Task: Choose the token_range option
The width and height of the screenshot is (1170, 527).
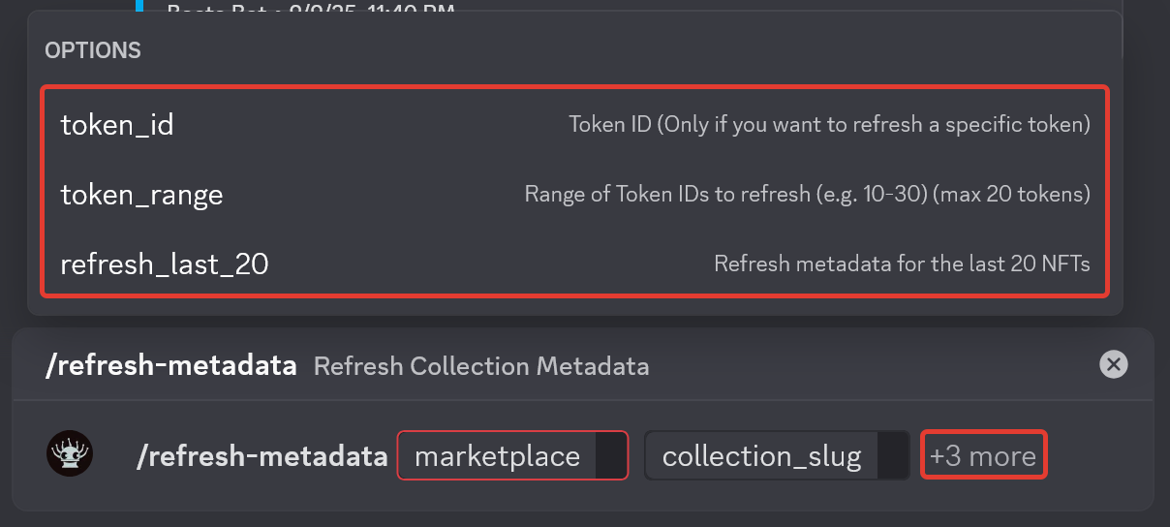Action: 141,195
